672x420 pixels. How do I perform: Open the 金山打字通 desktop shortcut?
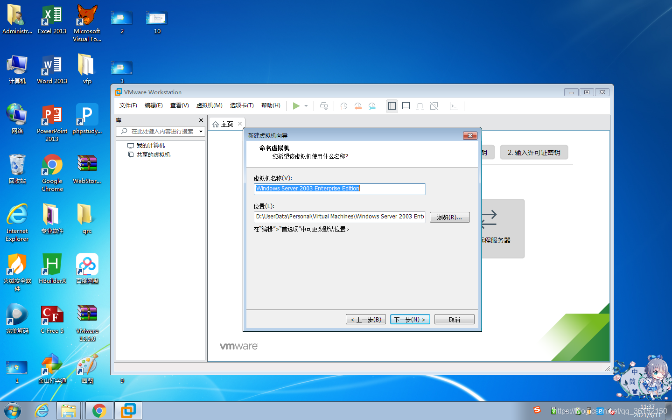52,369
